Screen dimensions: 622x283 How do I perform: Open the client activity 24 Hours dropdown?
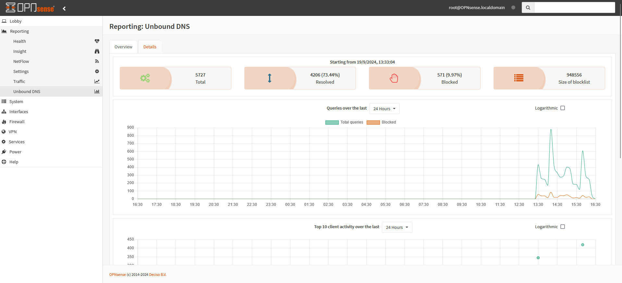tap(397, 227)
